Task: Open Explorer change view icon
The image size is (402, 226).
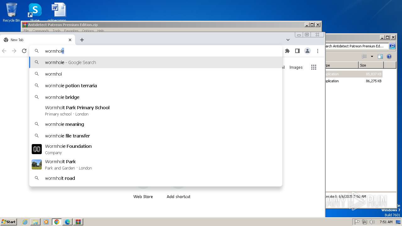Action: [x=364, y=56]
